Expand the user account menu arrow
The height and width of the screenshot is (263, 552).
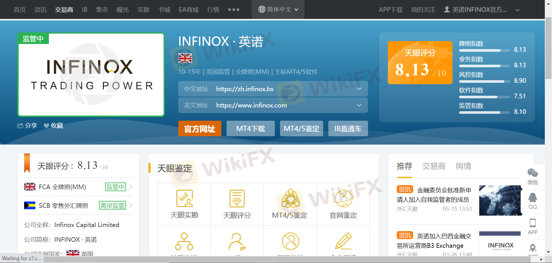tap(517, 10)
